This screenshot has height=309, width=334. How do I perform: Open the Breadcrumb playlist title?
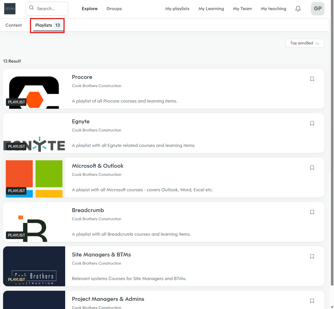pyautogui.click(x=88, y=210)
